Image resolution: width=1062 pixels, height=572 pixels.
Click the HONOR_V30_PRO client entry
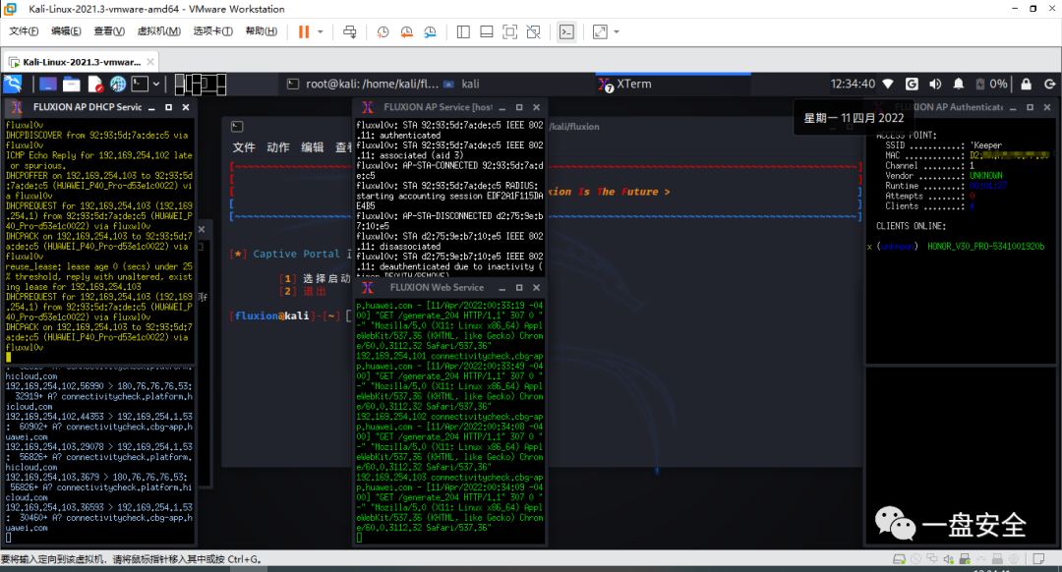coord(985,247)
